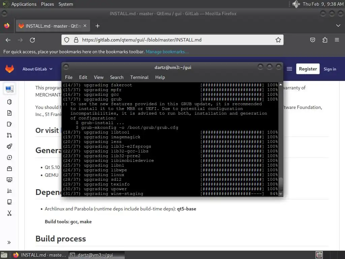Click the clock showing Thu Feb 9
Screen dimensions: 345x259
(323, 4)
